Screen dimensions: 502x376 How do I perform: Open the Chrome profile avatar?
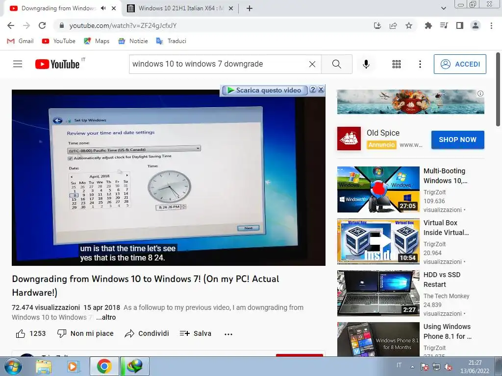click(476, 25)
